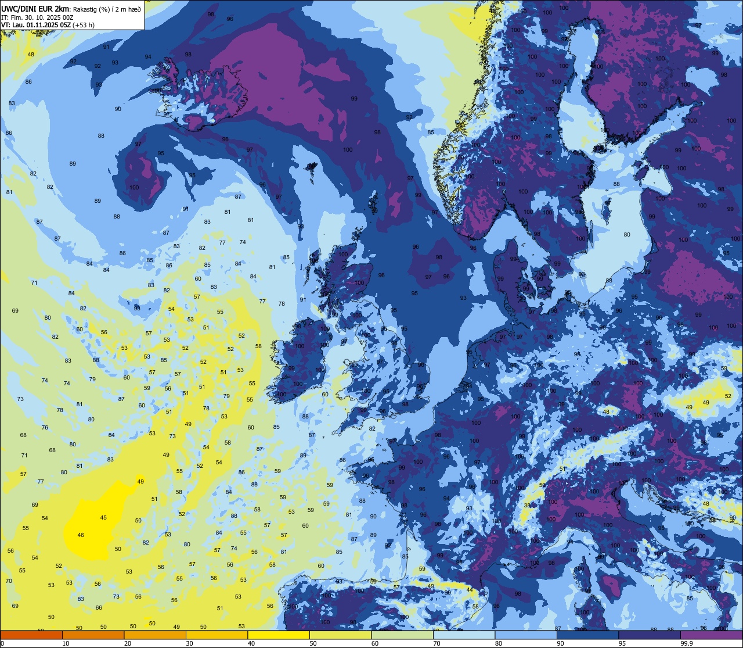743x648 pixels.
Task: Click the 60–70 light green legend swatch
Action: [x=402, y=635]
